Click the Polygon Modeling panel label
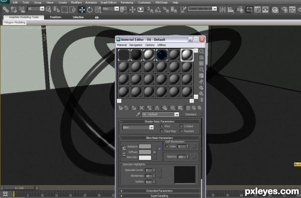301x198 pixels. (15, 23)
